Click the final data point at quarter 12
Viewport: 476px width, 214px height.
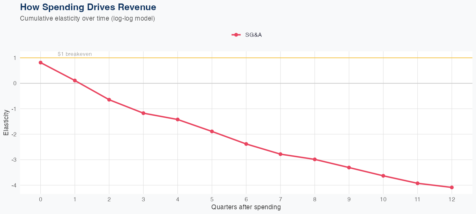coord(452,187)
